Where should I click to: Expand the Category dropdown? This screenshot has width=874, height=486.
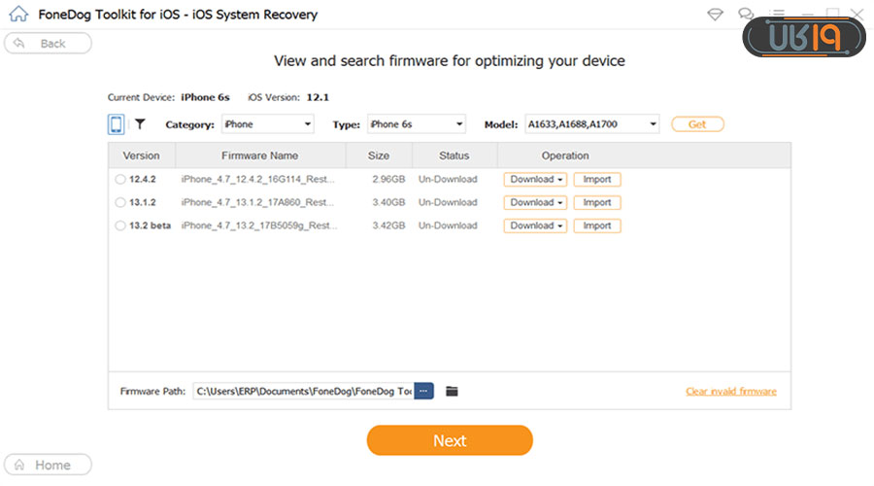[267, 124]
